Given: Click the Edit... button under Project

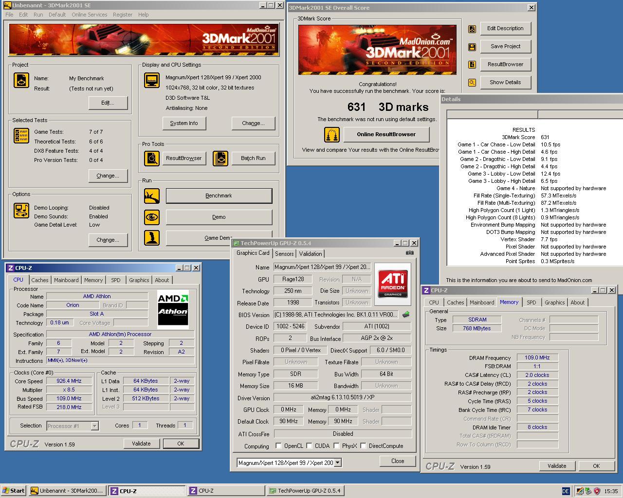Looking at the screenshot, I should pos(108,103).
